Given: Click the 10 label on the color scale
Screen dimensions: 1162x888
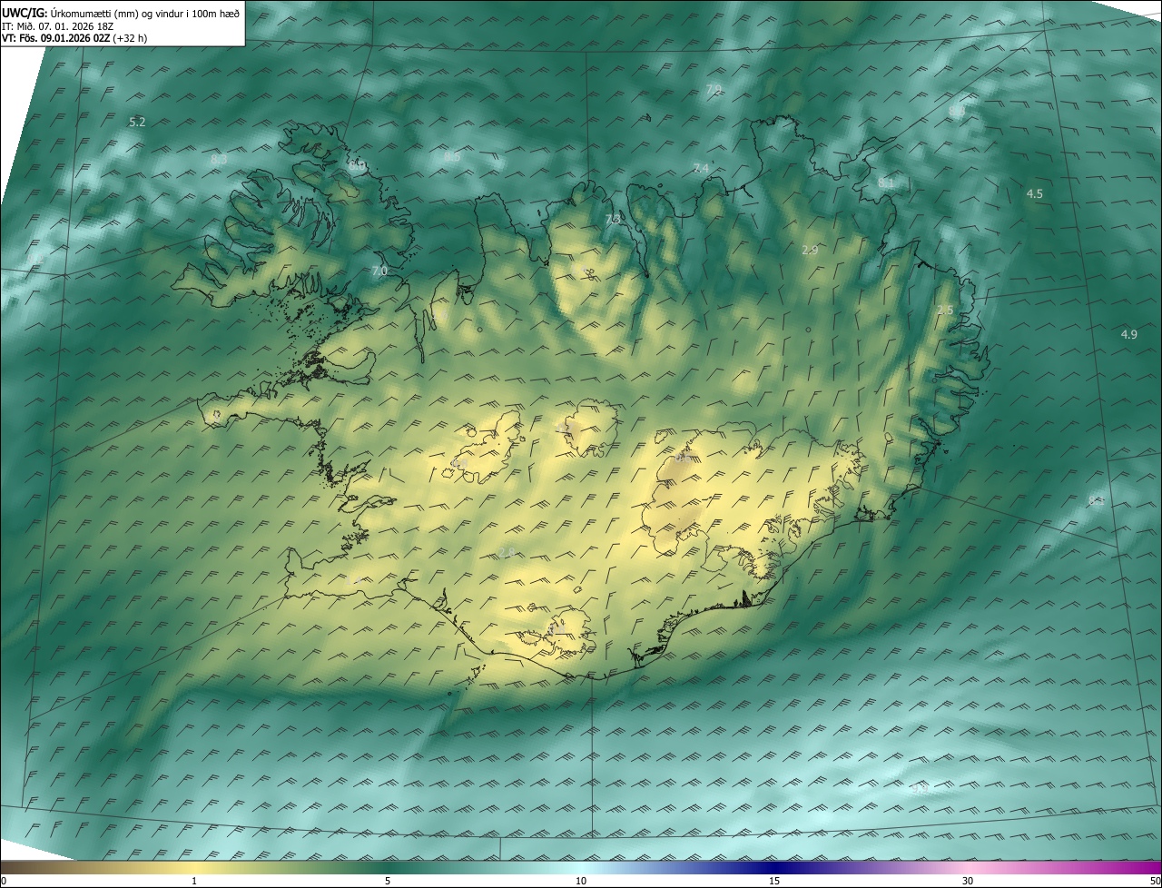Looking at the screenshot, I should [x=581, y=881].
